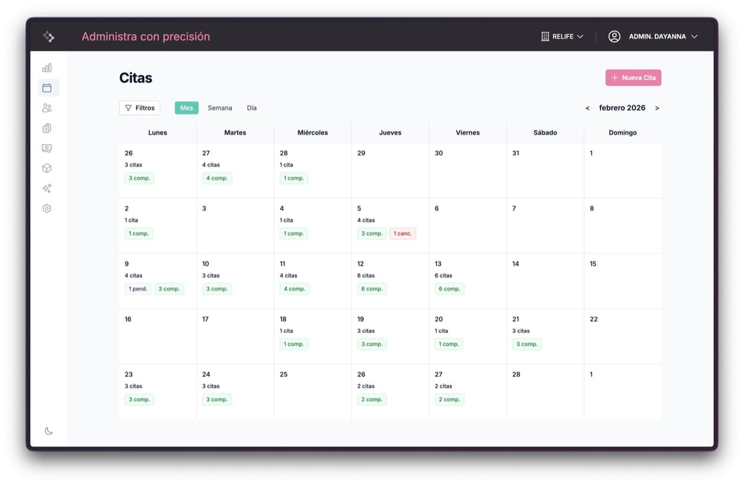Select the Lunes column header

(157, 133)
